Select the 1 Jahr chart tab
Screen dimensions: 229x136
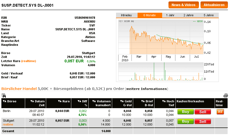point(170,15)
